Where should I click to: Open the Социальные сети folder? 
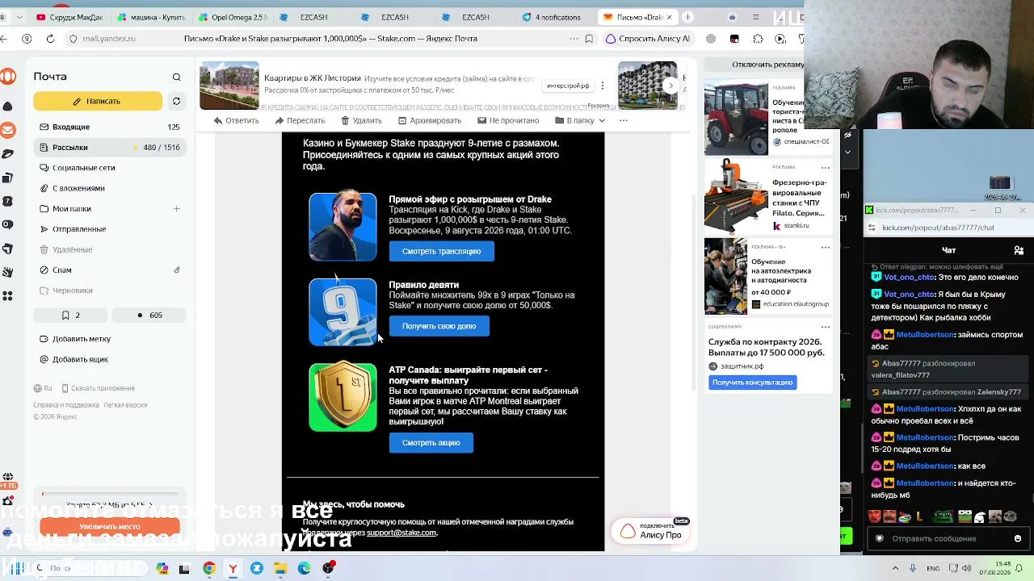[x=110, y=168]
